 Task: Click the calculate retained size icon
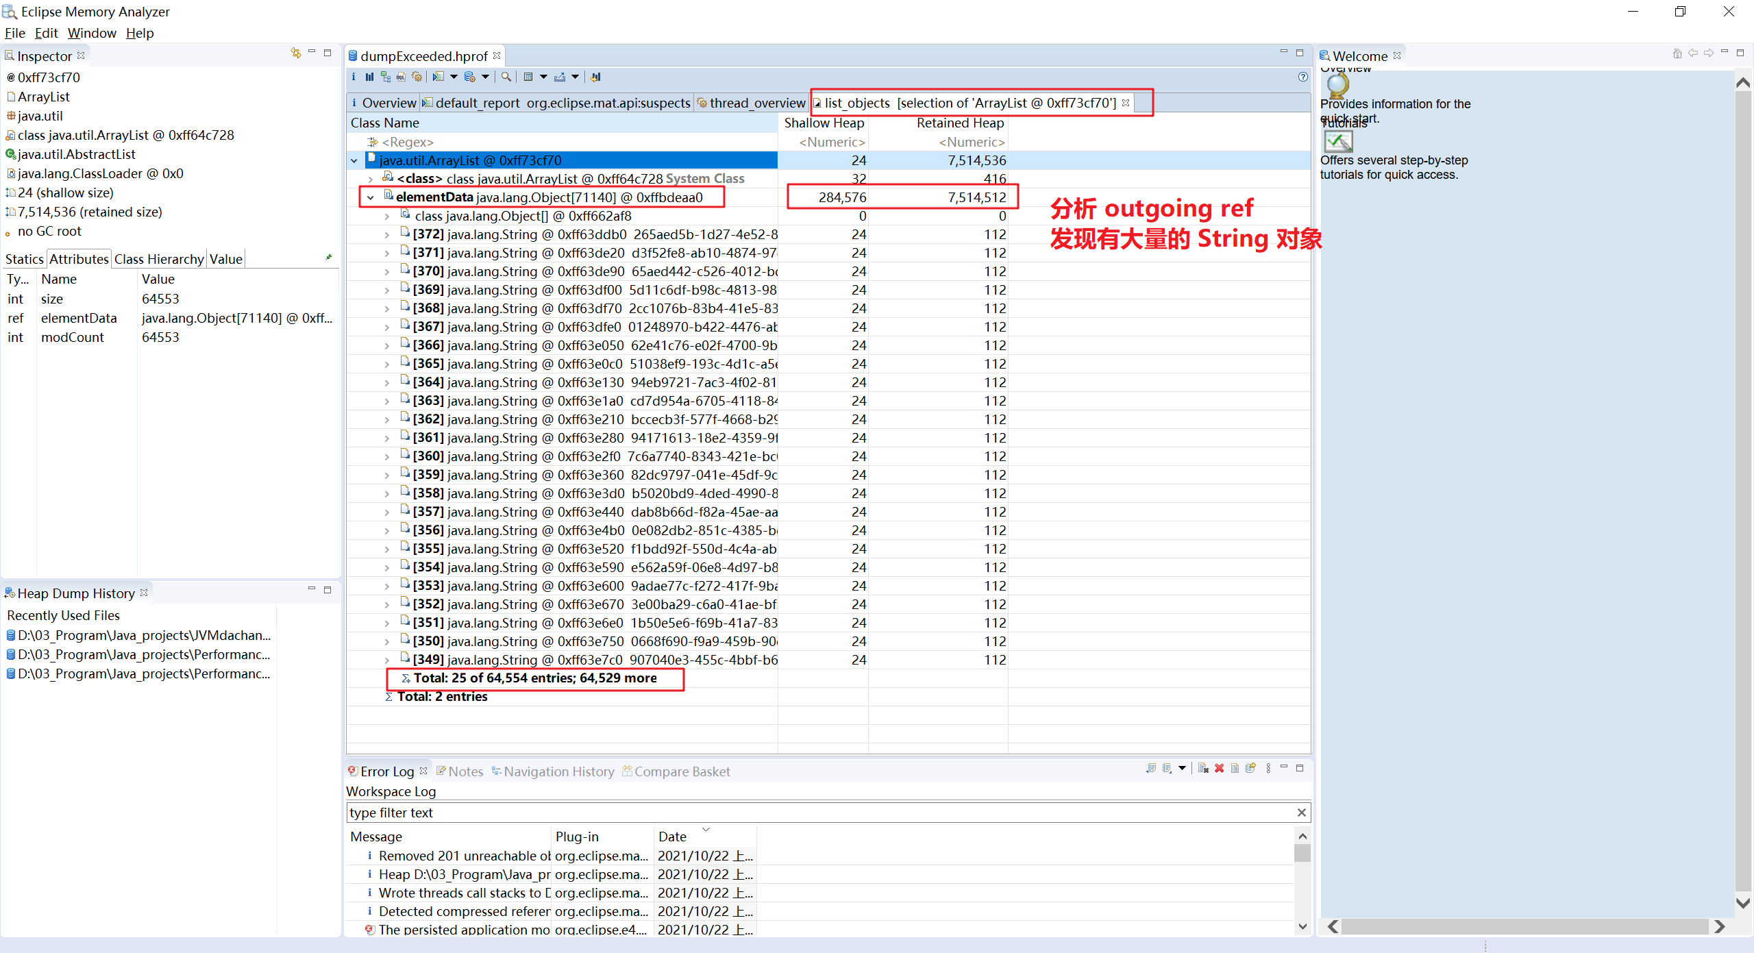pos(528,77)
